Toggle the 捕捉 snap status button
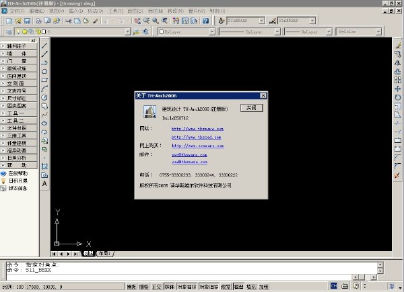 [131, 287]
